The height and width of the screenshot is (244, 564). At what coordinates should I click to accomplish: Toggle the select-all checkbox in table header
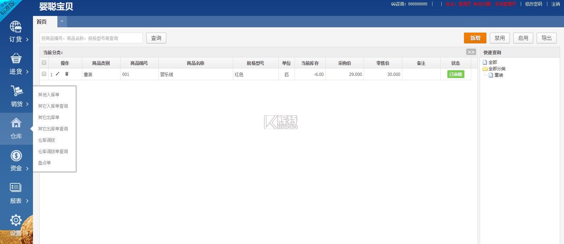(x=44, y=63)
